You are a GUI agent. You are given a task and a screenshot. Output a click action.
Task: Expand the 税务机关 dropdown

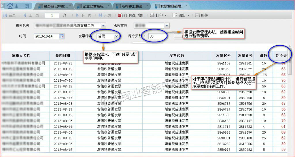click(x=103, y=25)
